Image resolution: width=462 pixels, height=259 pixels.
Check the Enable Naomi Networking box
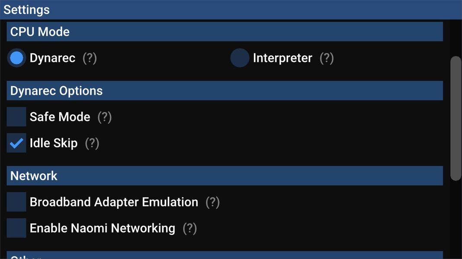click(x=16, y=228)
